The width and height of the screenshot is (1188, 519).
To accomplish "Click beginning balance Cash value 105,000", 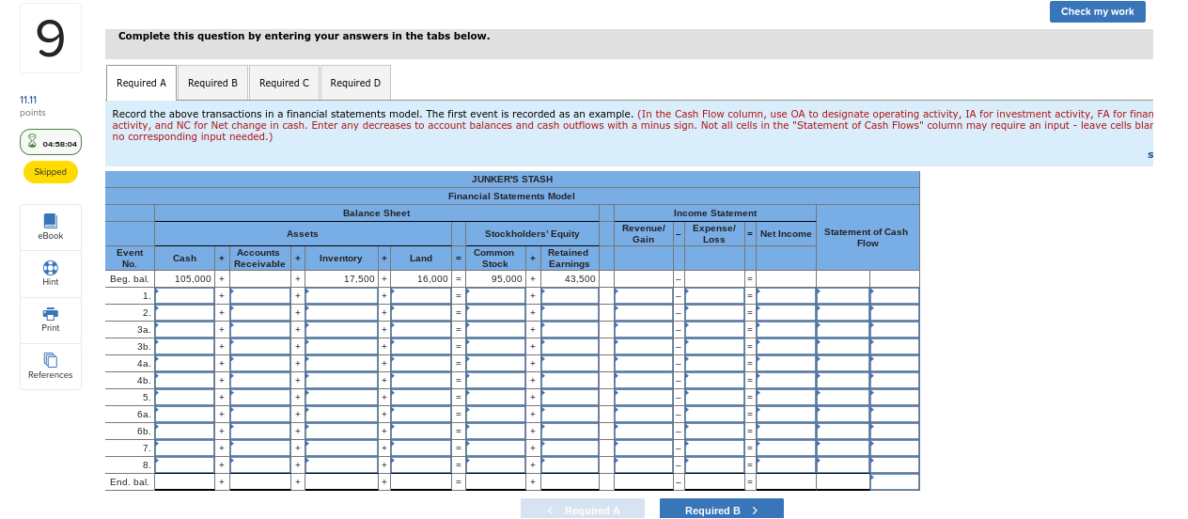I will [192, 279].
